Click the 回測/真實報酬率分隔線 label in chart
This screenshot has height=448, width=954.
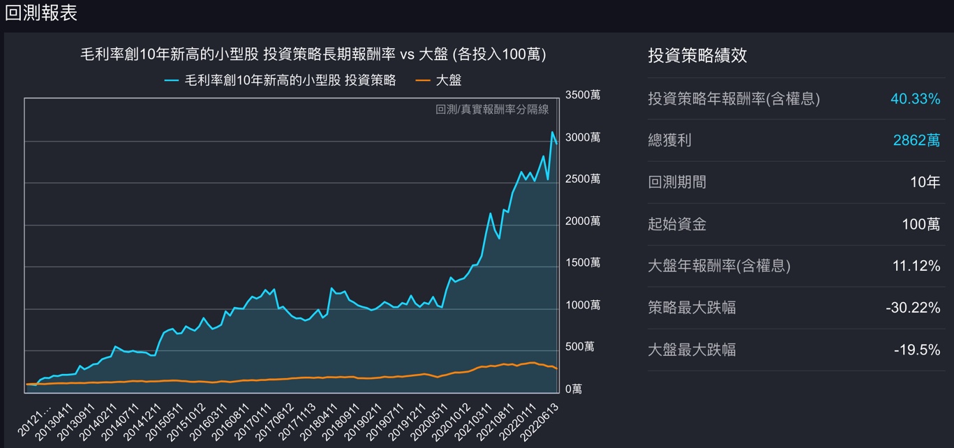point(492,109)
